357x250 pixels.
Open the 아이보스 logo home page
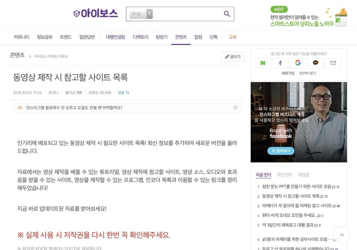(x=95, y=13)
